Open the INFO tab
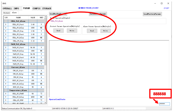Image resolution: width=174 pixels, height=112 pixels. 16,8
